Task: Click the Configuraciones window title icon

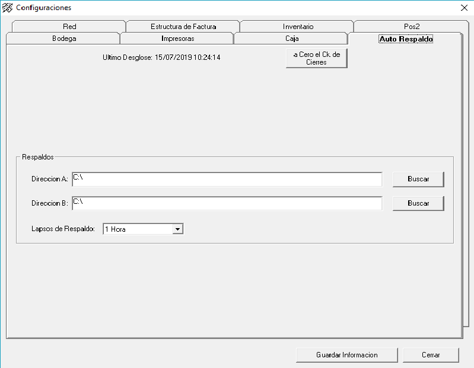Action: [x=8, y=8]
